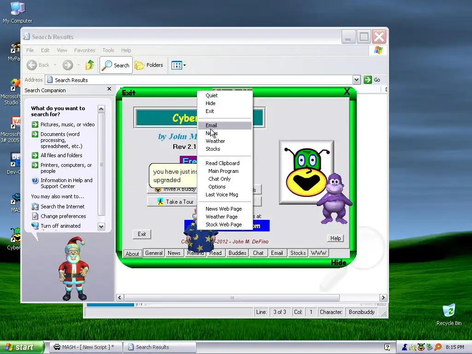This screenshot has width=472, height=354.
Task: Select Hide in the context menu
Action: tap(225, 103)
